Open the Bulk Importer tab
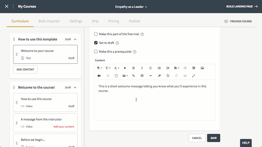The height and width of the screenshot is (147, 262). point(49,21)
